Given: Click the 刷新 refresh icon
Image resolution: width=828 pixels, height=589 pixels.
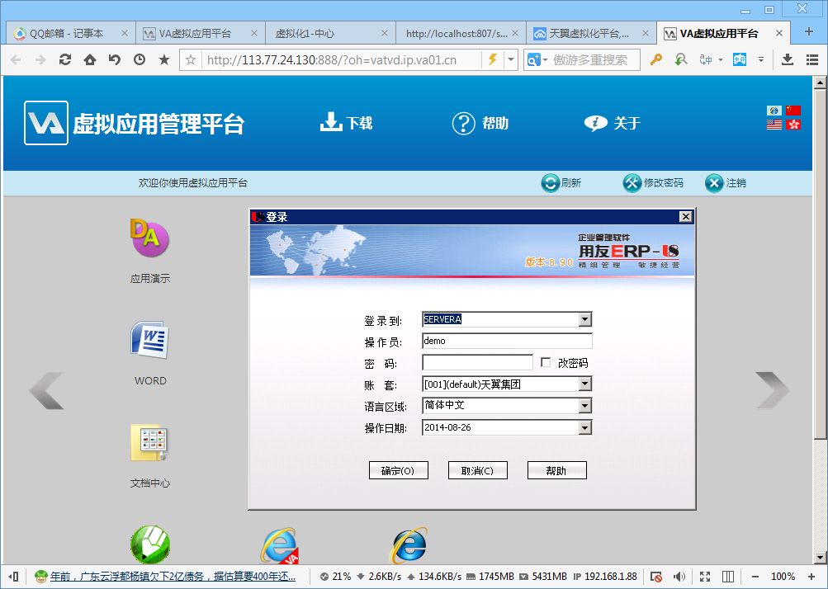Looking at the screenshot, I should [x=551, y=183].
